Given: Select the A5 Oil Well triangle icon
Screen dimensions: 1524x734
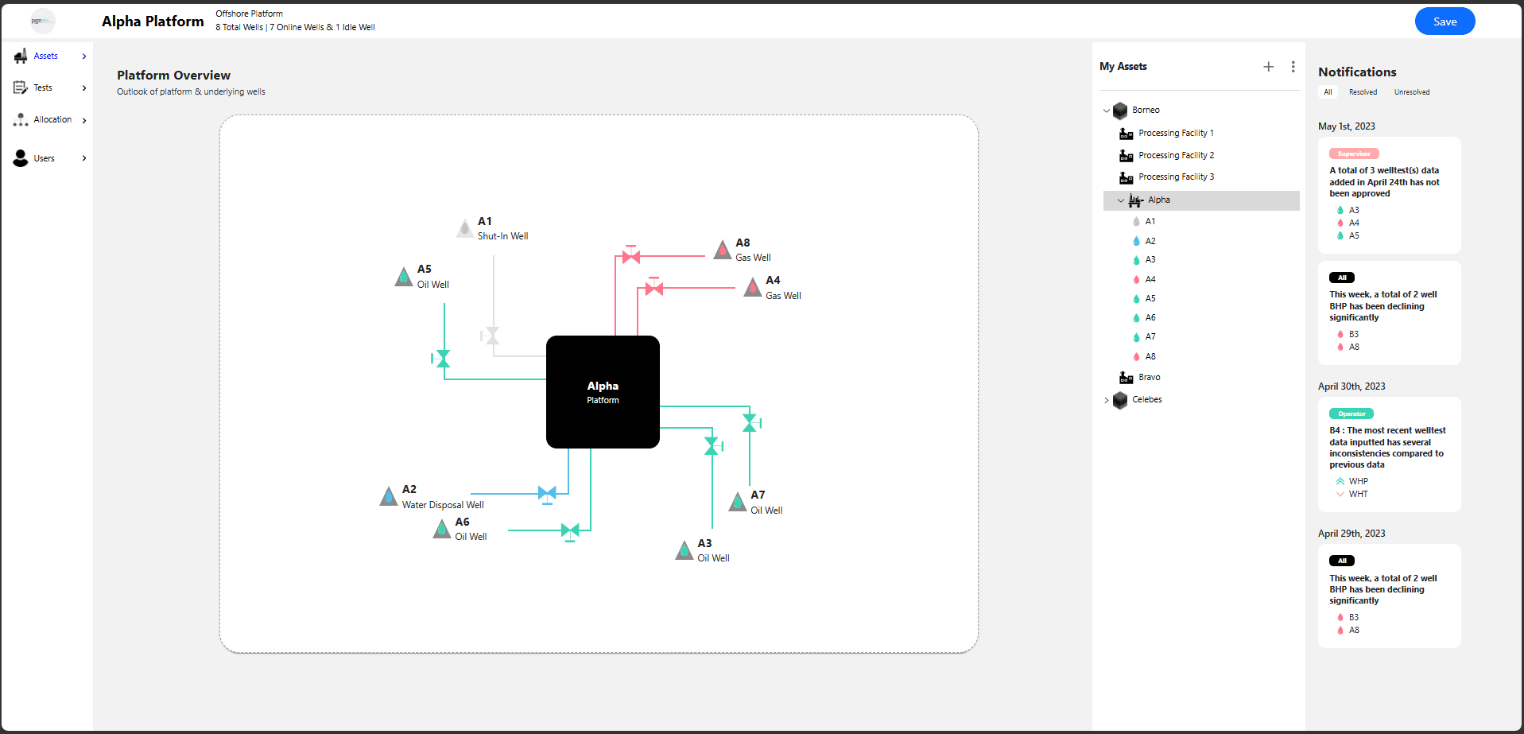Looking at the screenshot, I should 404,277.
